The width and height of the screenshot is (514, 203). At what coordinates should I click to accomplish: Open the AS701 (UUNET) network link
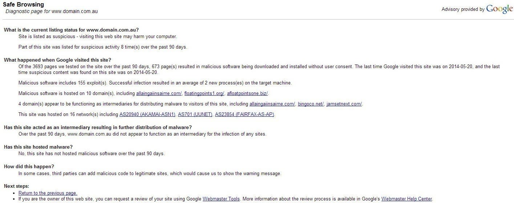[x=195, y=115]
